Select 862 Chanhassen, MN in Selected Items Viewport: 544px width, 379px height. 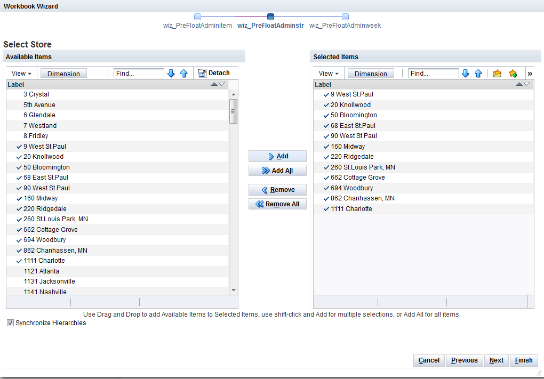[423, 198]
